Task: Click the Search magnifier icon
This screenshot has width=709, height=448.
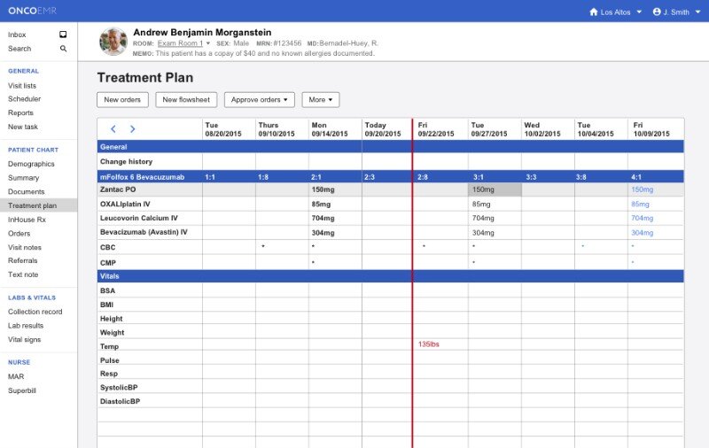Action: click(63, 49)
